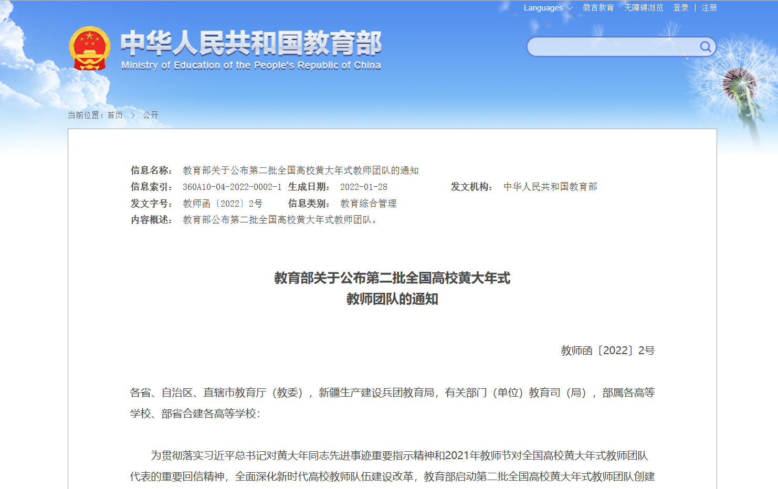778x489 pixels.
Task: Click 登录 to log in
Action: coord(681,8)
